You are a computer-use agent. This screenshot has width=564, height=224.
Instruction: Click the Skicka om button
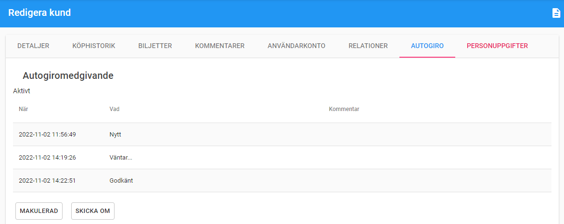[x=93, y=211]
